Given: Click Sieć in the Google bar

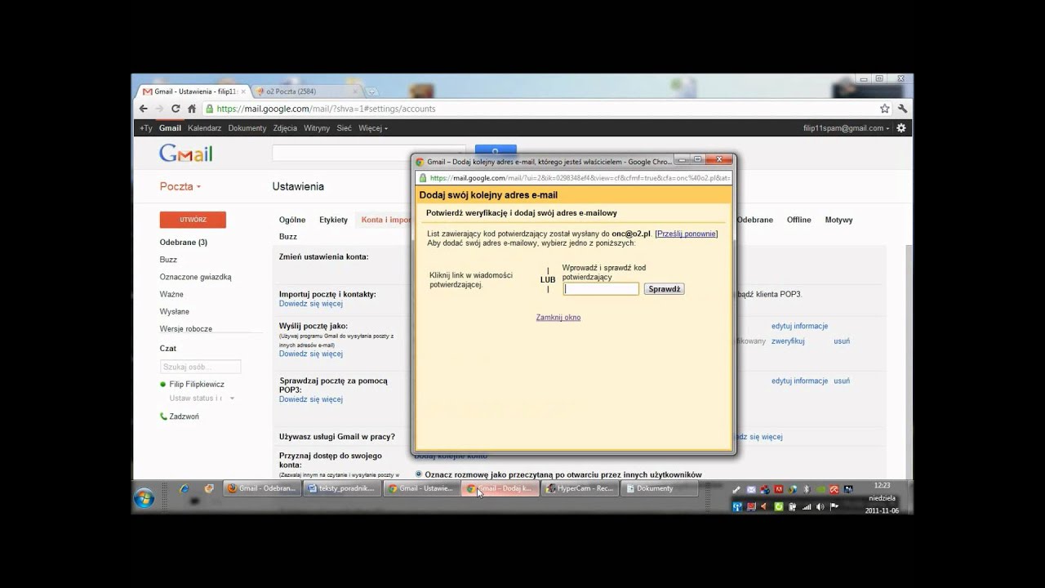Looking at the screenshot, I should coord(345,128).
